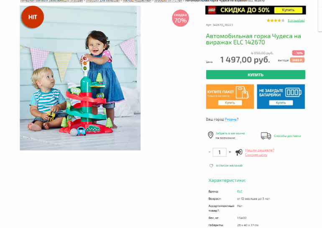
Task: Open the main product photo
Action: [80, 78]
